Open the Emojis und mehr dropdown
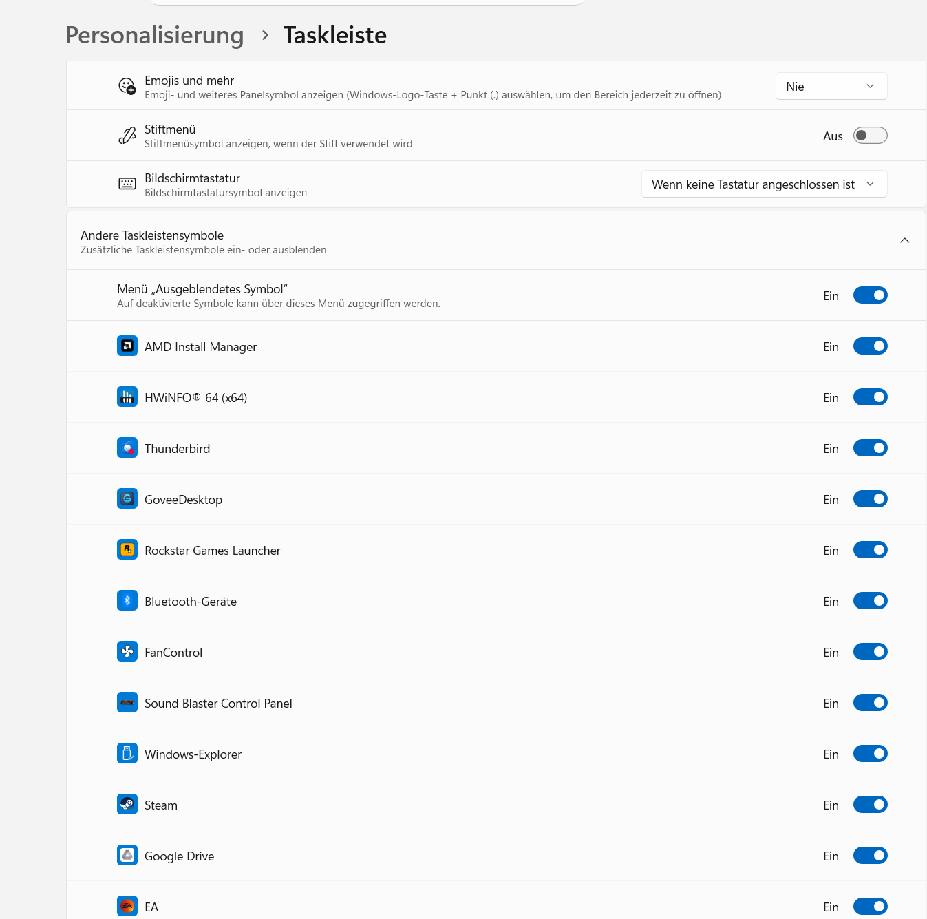 click(x=831, y=87)
